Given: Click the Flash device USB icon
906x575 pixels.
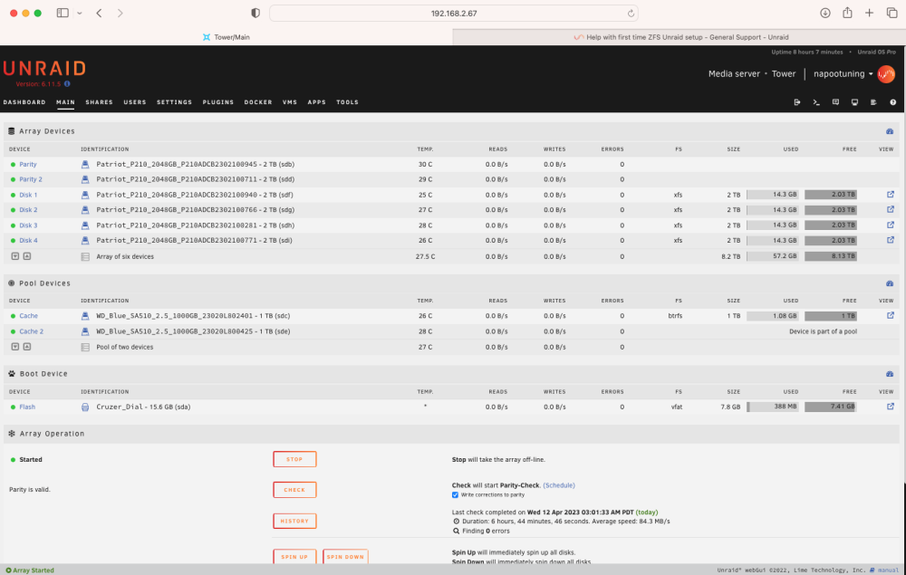Looking at the screenshot, I should (85, 407).
